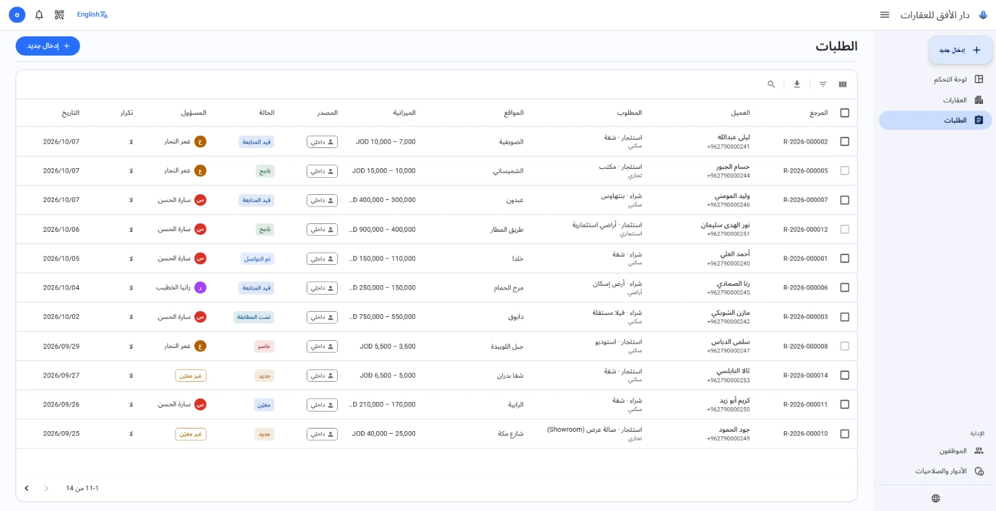This screenshot has height=511, width=996.
Task: Toggle the select-all checkbox in the header
Action: (x=845, y=113)
